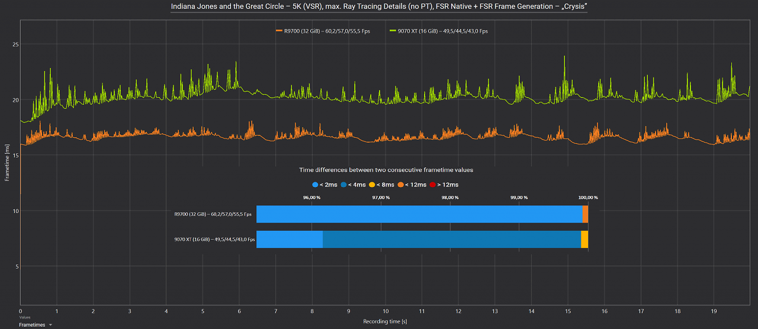Click the light blue segment of 9070 XT bar
The image size is (758, 329).
point(290,239)
